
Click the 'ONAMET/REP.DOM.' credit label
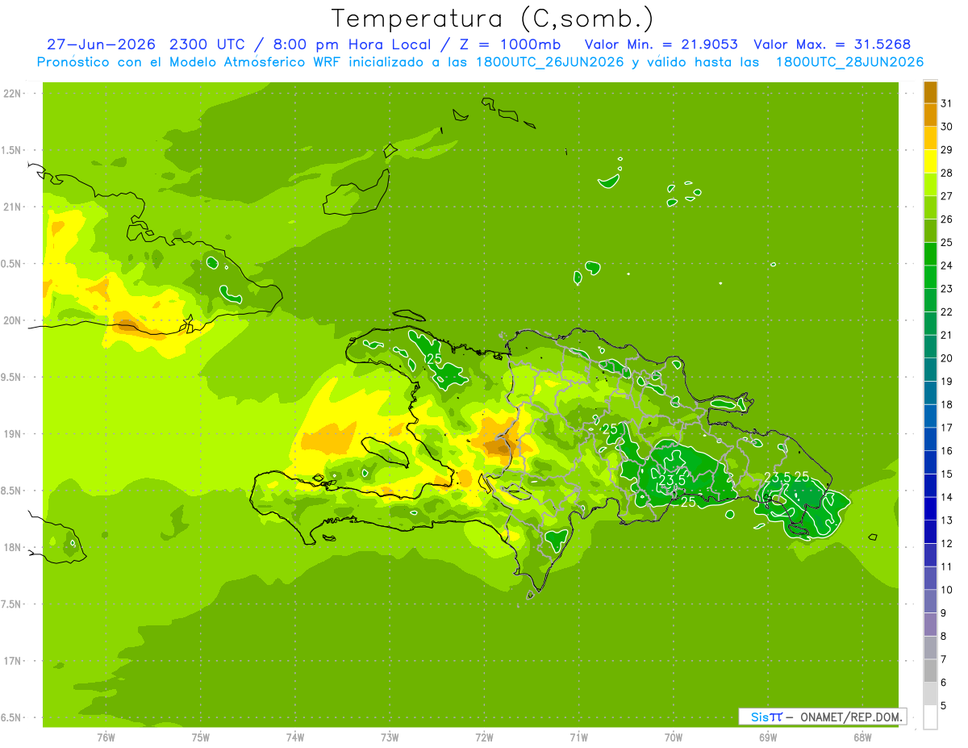pos(849,717)
